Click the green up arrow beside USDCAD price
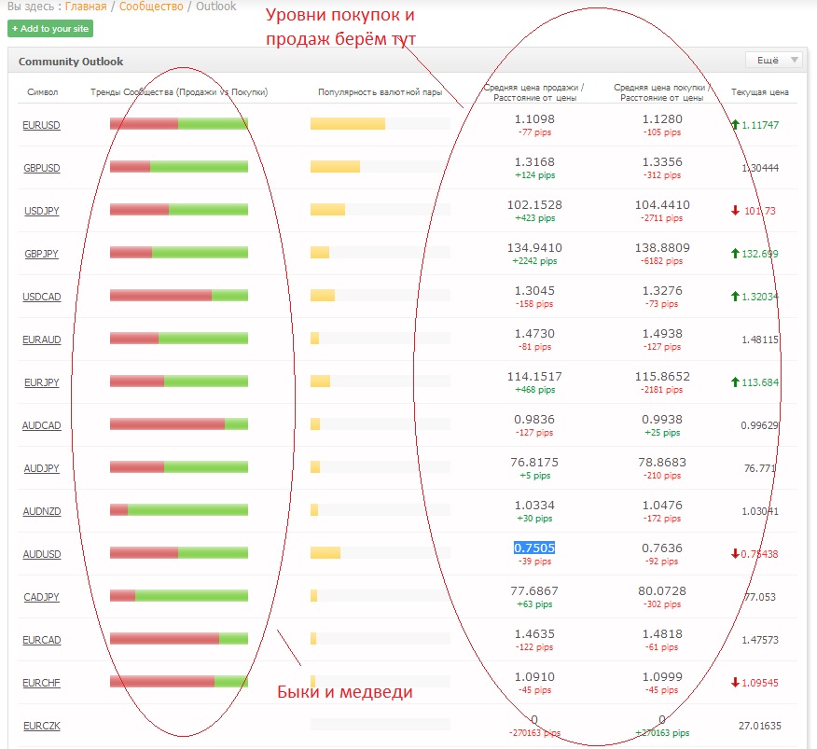Screen dimensions: 817x749 [735, 296]
